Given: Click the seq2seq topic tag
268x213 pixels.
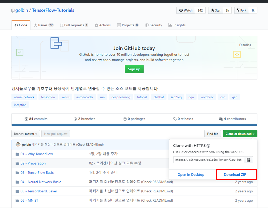Looking at the screenshot, I should pos(176,97).
